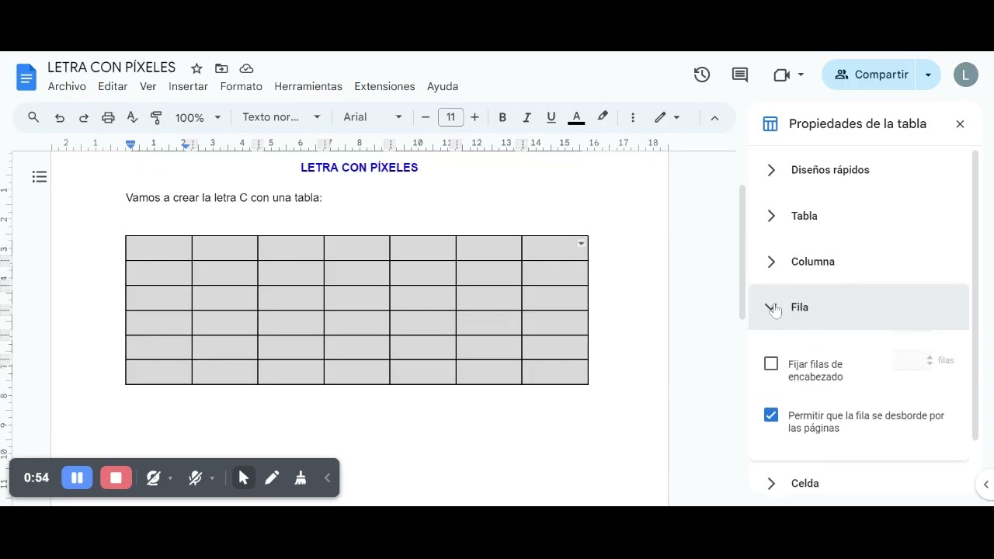Open the Herramientas menu
The image size is (994, 559).
click(x=308, y=86)
